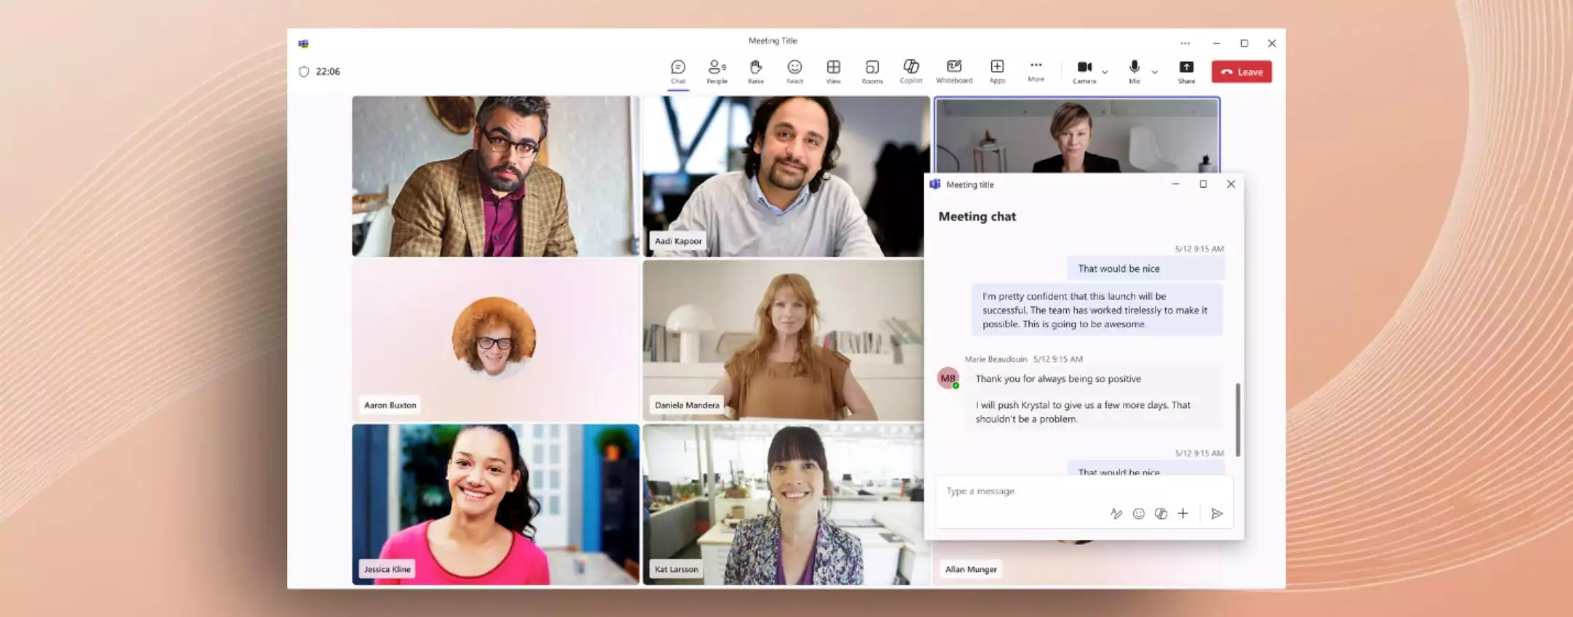
Task: Raise your hand in the meeting
Action: tap(756, 71)
